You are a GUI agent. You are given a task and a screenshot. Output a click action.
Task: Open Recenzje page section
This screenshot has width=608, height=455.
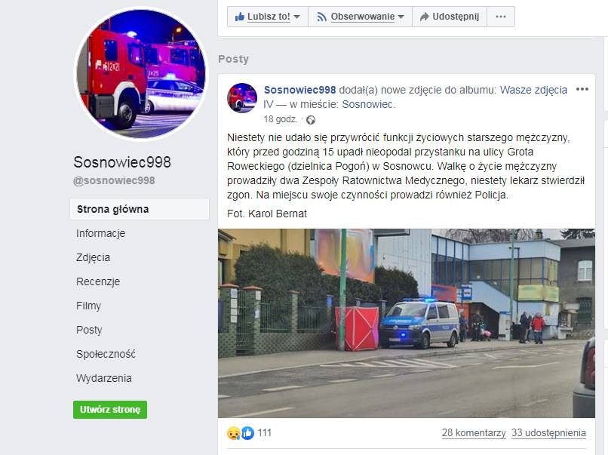point(98,281)
